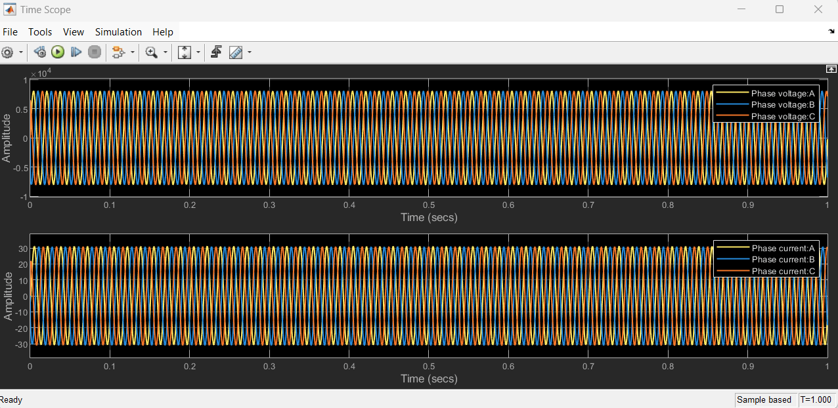This screenshot has height=408, width=838.
Task: Select the Cursor Measurements ruler icon
Action: 235,52
